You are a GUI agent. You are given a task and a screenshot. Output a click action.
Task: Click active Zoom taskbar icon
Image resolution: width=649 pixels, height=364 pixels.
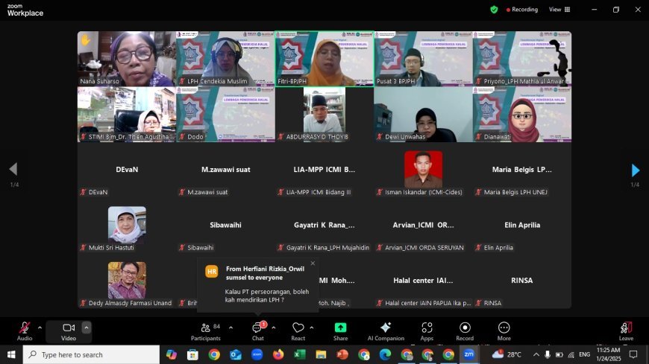(x=469, y=354)
